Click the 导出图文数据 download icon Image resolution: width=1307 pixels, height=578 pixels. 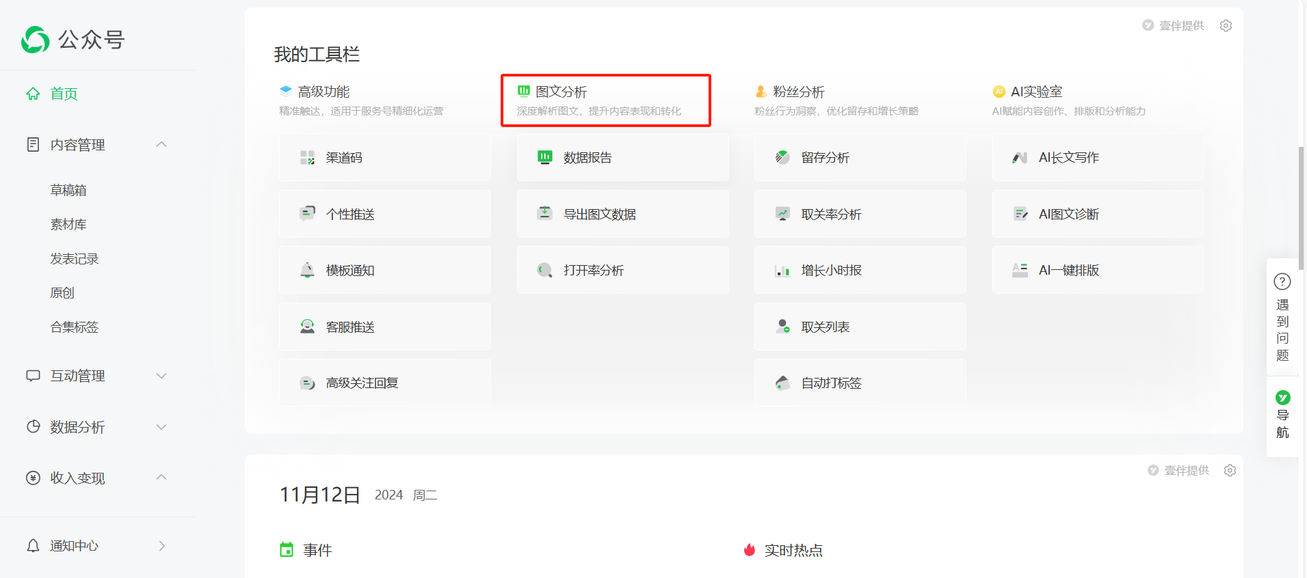(544, 213)
